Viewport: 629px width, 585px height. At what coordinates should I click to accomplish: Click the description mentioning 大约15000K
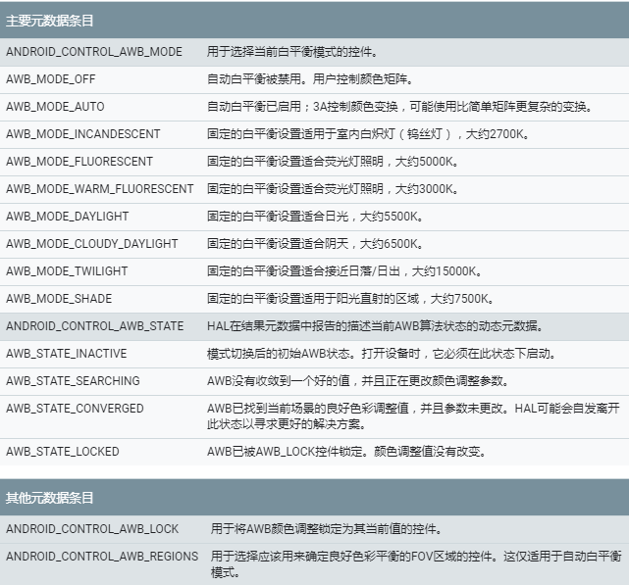pos(344,271)
